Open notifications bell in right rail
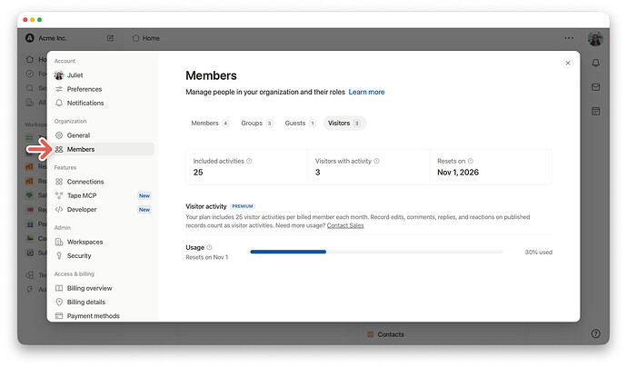 pyautogui.click(x=595, y=63)
